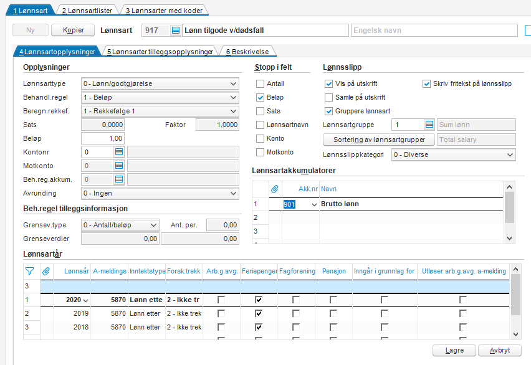The width and height of the screenshot is (531, 365).
Task: Click filter funnel icon in Lønnsartår grid
Action: 29,271
